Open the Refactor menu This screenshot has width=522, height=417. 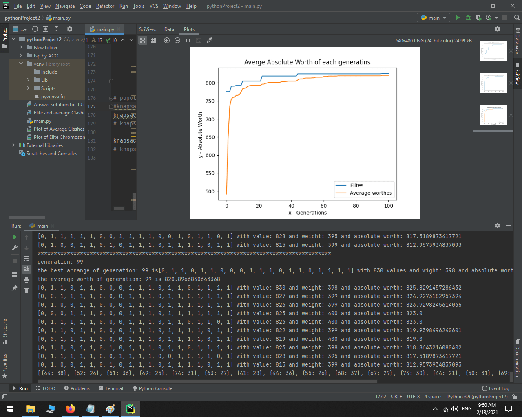105,6
